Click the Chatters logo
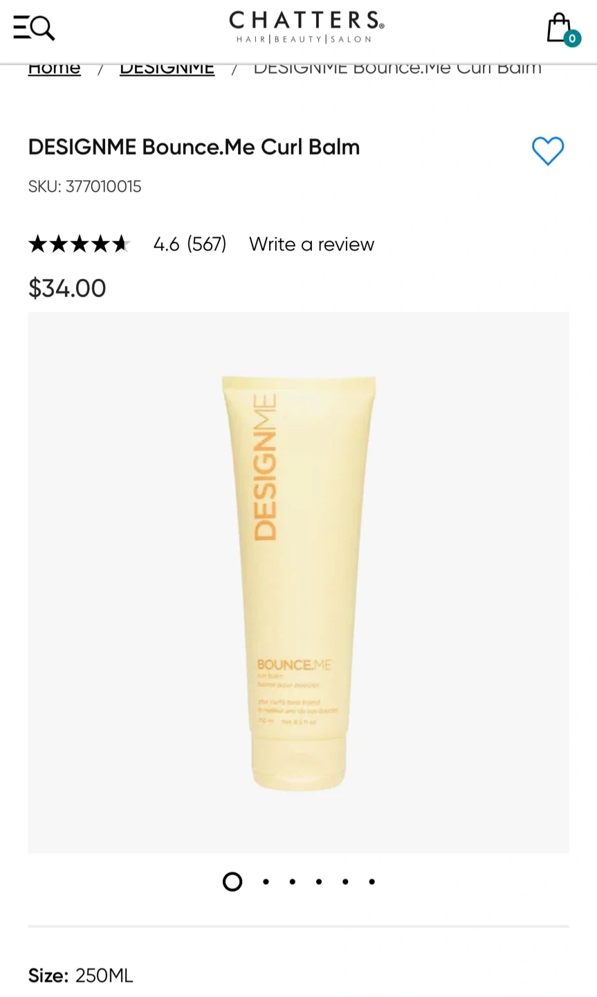The height and width of the screenshot is (997, 597). coord(306,27)
